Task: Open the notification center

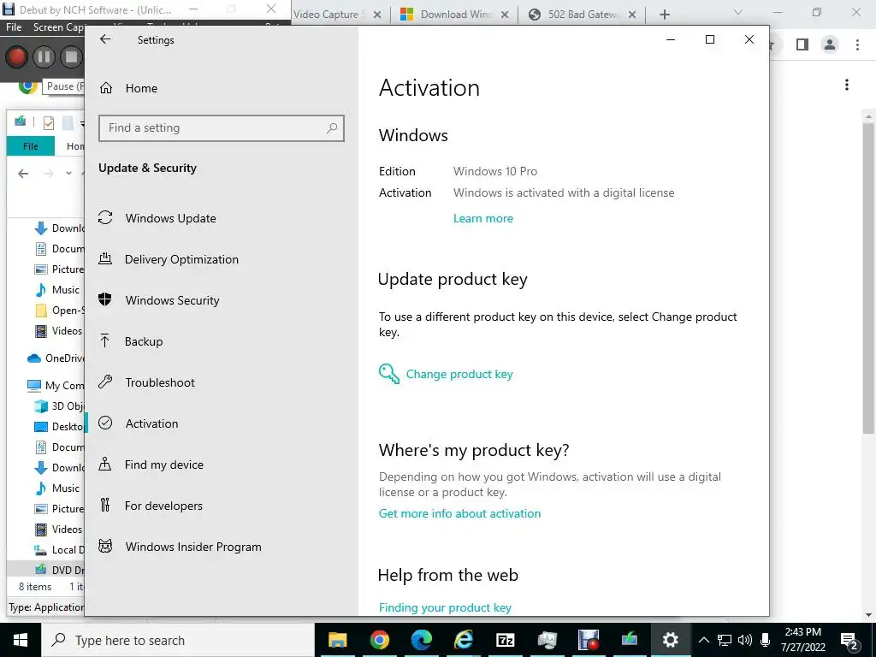Action: pyautogui.click(x=849, y=640)
